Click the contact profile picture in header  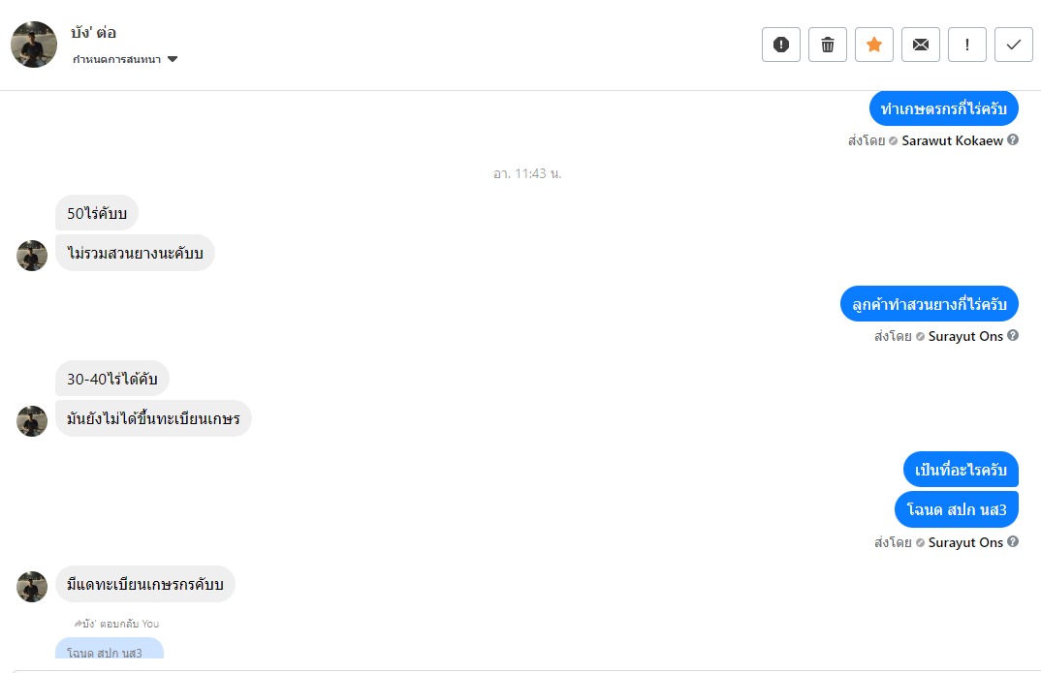[x=34, y=45]
